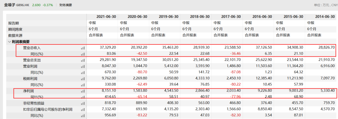Open chart icon for 营业利润 row
This screenshot has width=338, height=119.
click(x=83, y=66)
